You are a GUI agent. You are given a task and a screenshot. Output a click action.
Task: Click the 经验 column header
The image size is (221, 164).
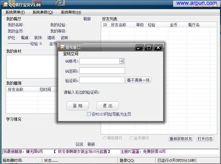(x=157, y=25)
